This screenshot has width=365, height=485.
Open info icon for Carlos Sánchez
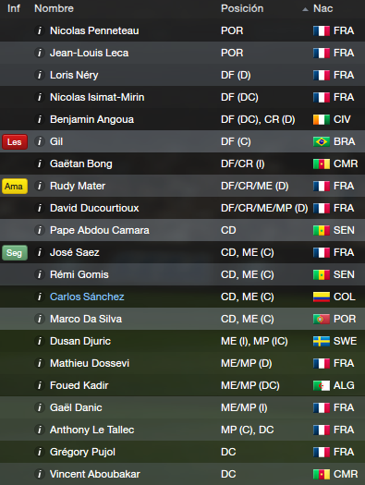(40, 297)
